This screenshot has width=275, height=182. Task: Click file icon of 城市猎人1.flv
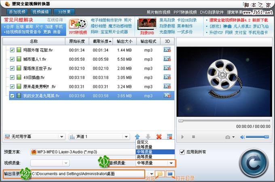point(19,59)
